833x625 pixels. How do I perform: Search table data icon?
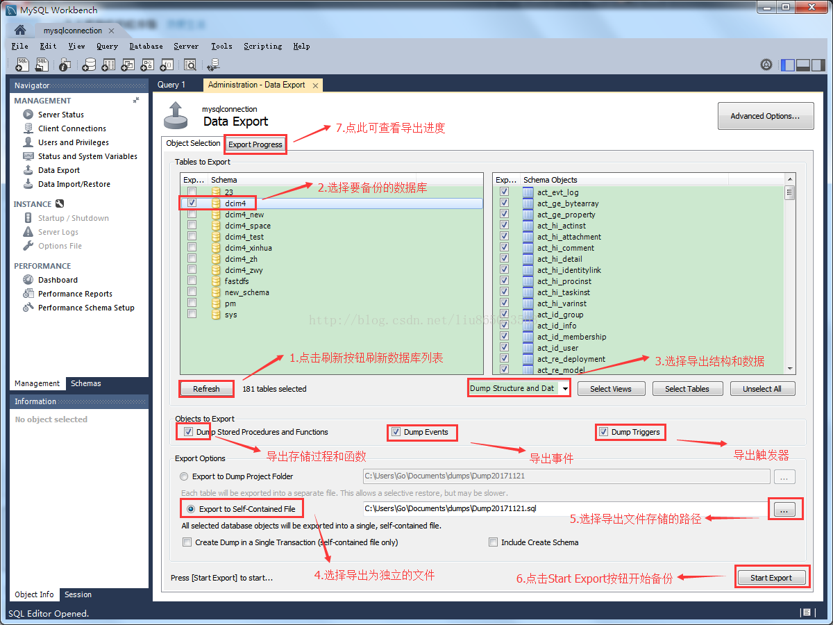[x=190, y=65]
